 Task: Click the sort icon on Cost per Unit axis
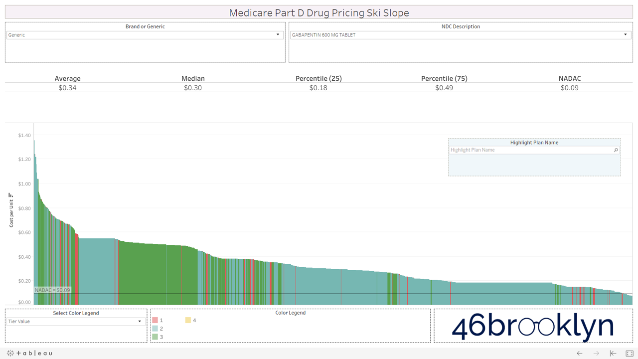(11, 195)
